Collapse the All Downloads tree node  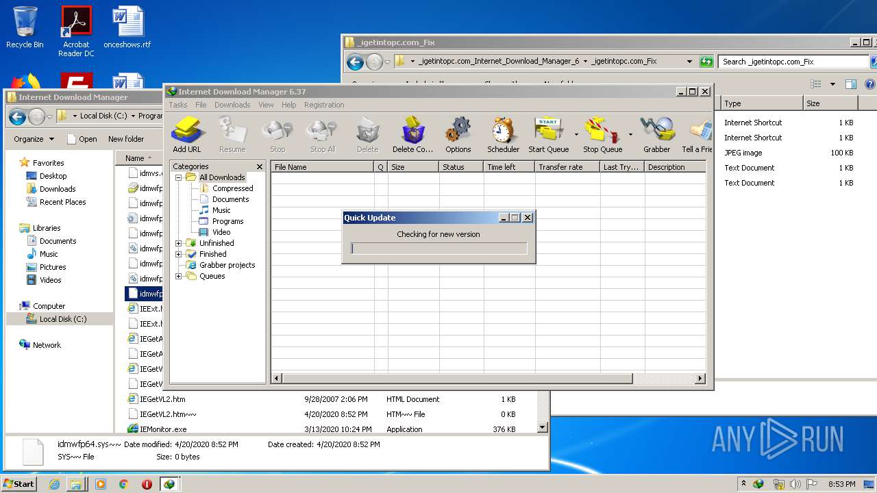[x=179, y=177]
